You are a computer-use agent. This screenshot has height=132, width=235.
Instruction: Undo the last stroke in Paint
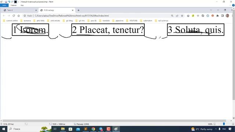[9, 2]
